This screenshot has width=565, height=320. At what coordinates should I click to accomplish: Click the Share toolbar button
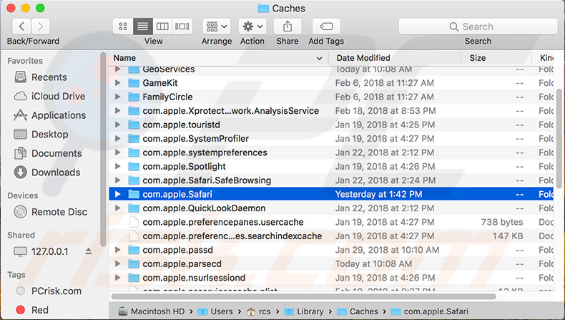[288, 26]
